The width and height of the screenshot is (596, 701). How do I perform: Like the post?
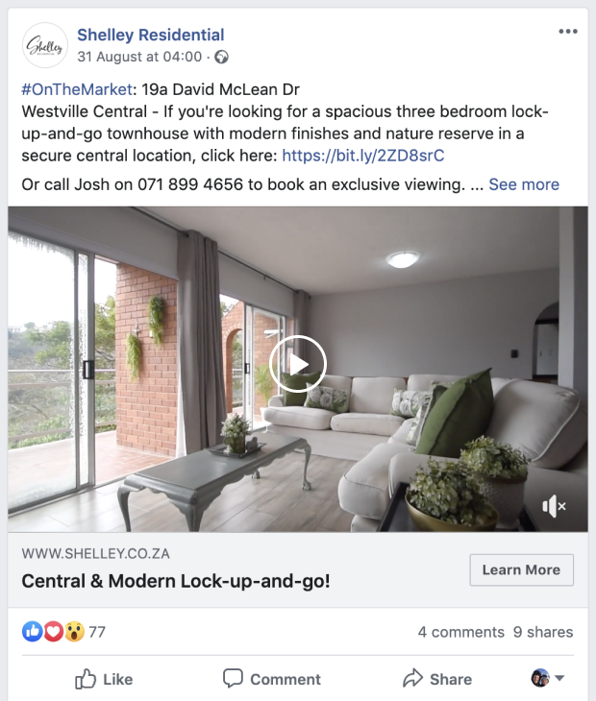pos(104,679)
